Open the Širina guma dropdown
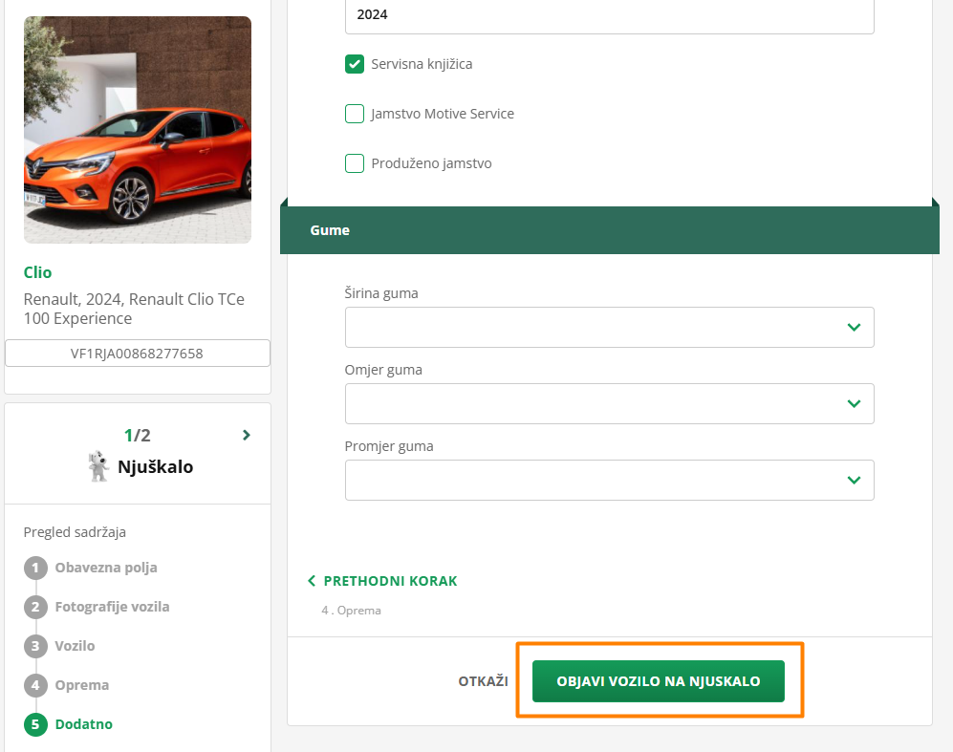Image resolution: width=953 pixels, height=752 pixels. [x=609, y=327]
